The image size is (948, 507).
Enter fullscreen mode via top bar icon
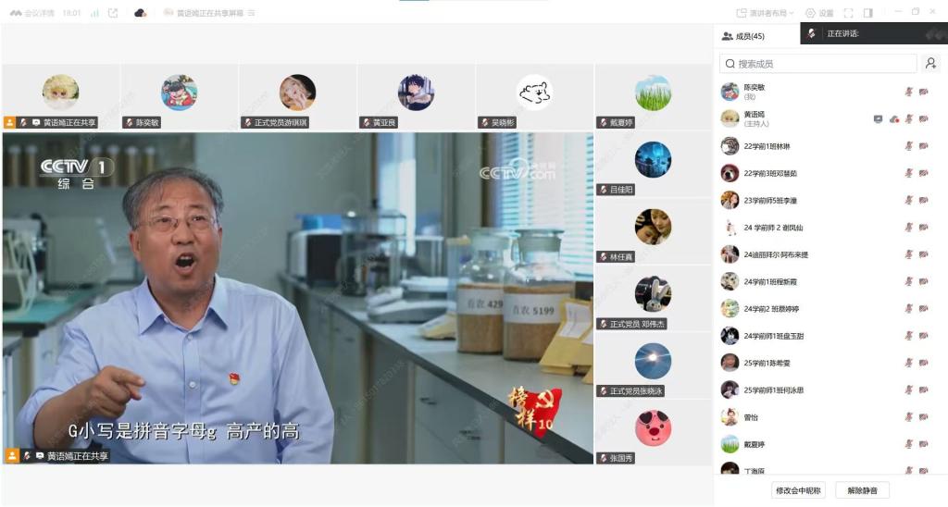tap(848, 13)
